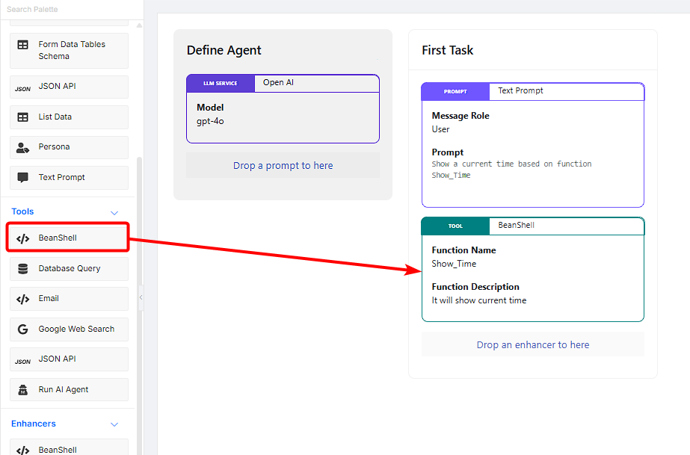
Task: Click the gpt-4o model value
Action: (x=210, y=121)
